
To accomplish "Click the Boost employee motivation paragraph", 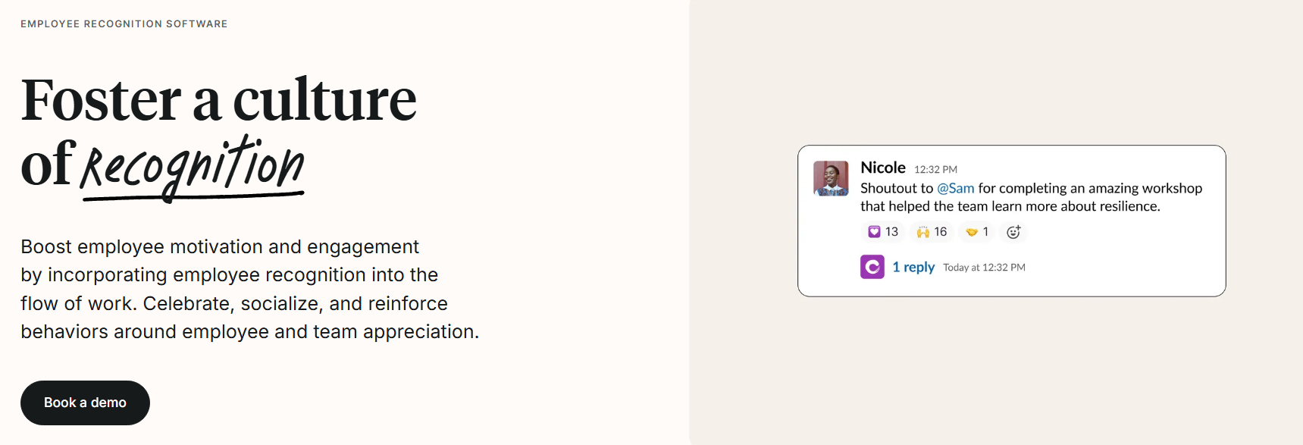I will point(249,289).
